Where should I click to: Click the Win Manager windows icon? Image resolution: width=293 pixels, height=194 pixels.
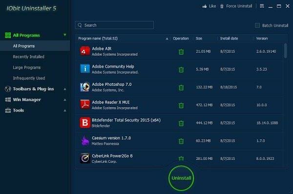8,99
